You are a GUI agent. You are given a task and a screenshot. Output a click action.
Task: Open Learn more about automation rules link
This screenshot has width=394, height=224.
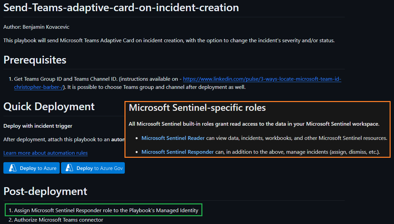[x=46, y=153]
